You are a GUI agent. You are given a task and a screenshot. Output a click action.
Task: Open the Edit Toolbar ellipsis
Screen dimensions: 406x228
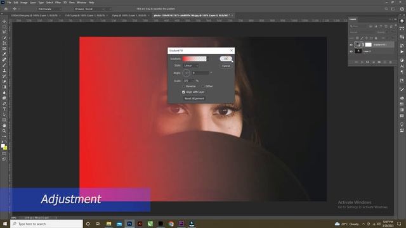(4, 137)
